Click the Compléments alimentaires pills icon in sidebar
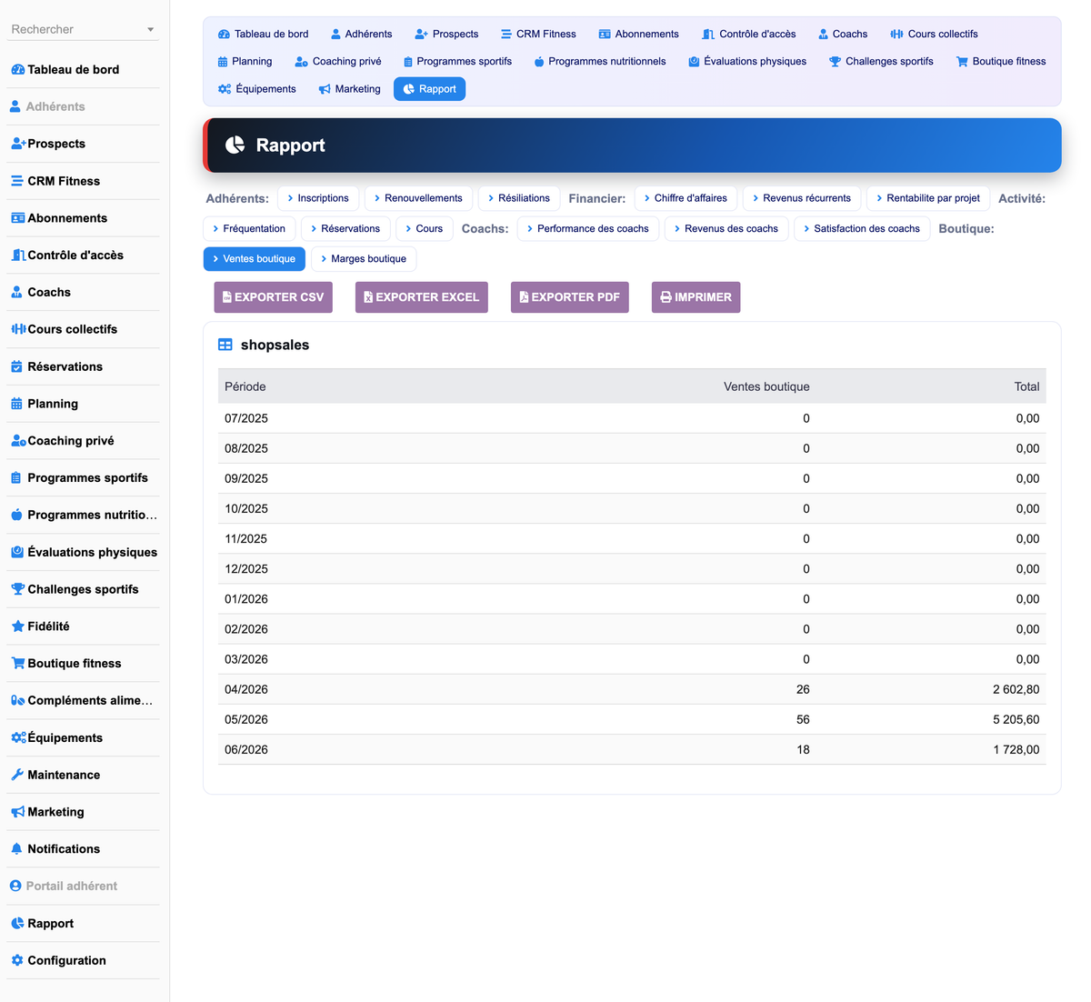The height and width of the screenshot is (1002, 1091). (17, 700)
